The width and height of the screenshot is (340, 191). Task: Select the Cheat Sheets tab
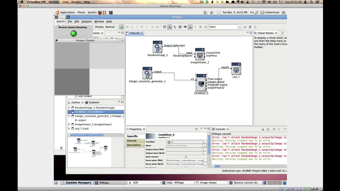[266, 33]
